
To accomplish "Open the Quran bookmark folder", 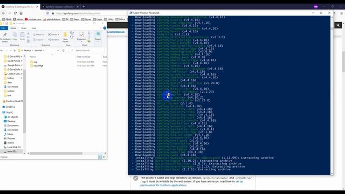I will coord(86,19).
